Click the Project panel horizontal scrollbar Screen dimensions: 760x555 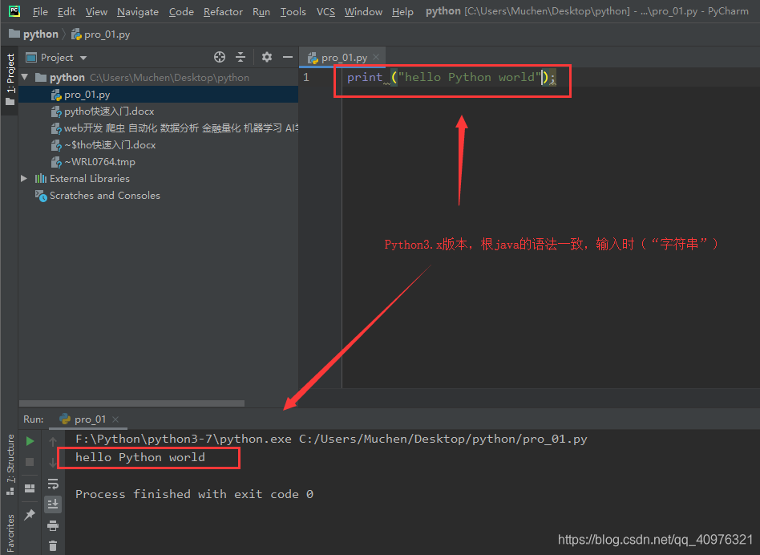pyautogui.click(x=131, y=403)
